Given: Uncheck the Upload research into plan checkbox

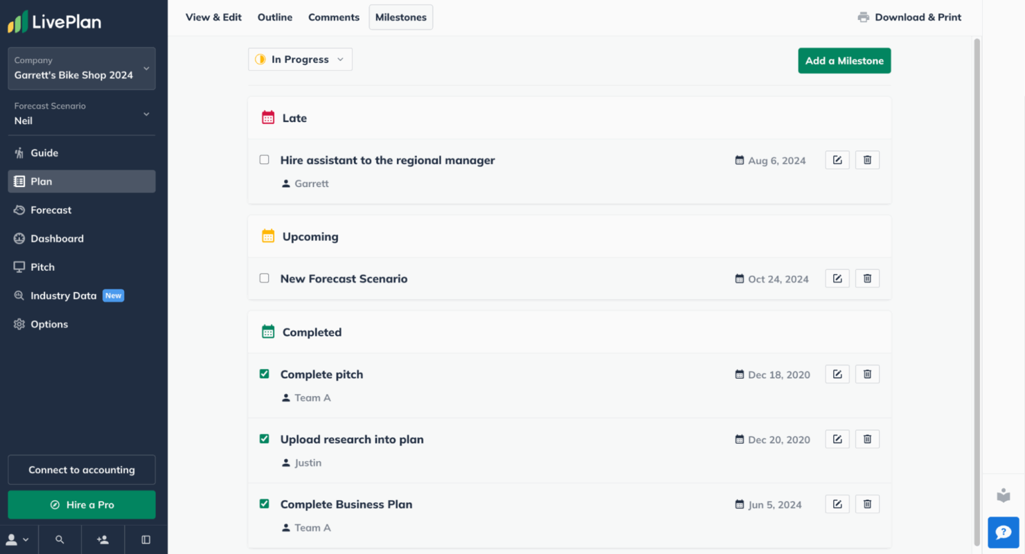Looking at the screenshot, I should click(264, 439).
